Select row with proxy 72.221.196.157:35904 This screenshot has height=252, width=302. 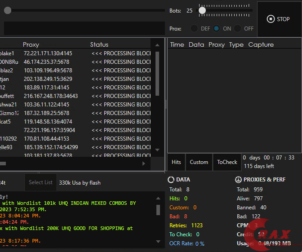coord(75,130)
